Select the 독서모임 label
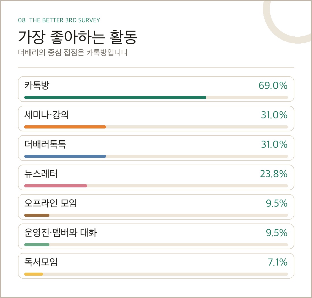Viewport: 312px width, 298px height. coord(41,262)
